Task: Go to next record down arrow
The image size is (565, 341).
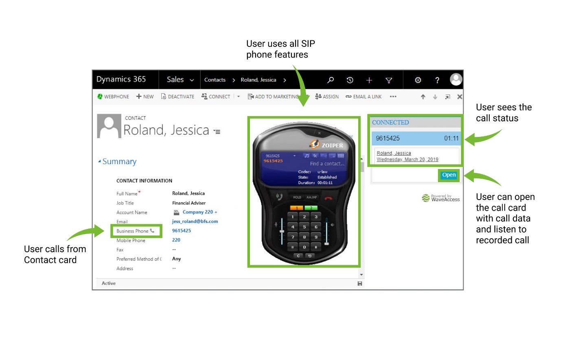Action: [x=435, y=97]
